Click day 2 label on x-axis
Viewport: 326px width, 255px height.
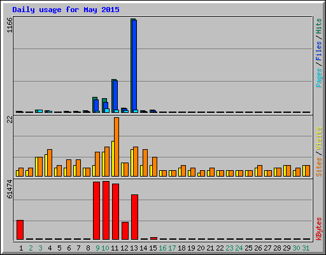(x=31, y=248)
